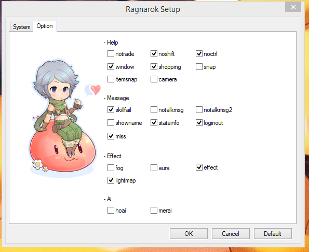
Task: Reset settings with Default button
Action: (273, 234)
